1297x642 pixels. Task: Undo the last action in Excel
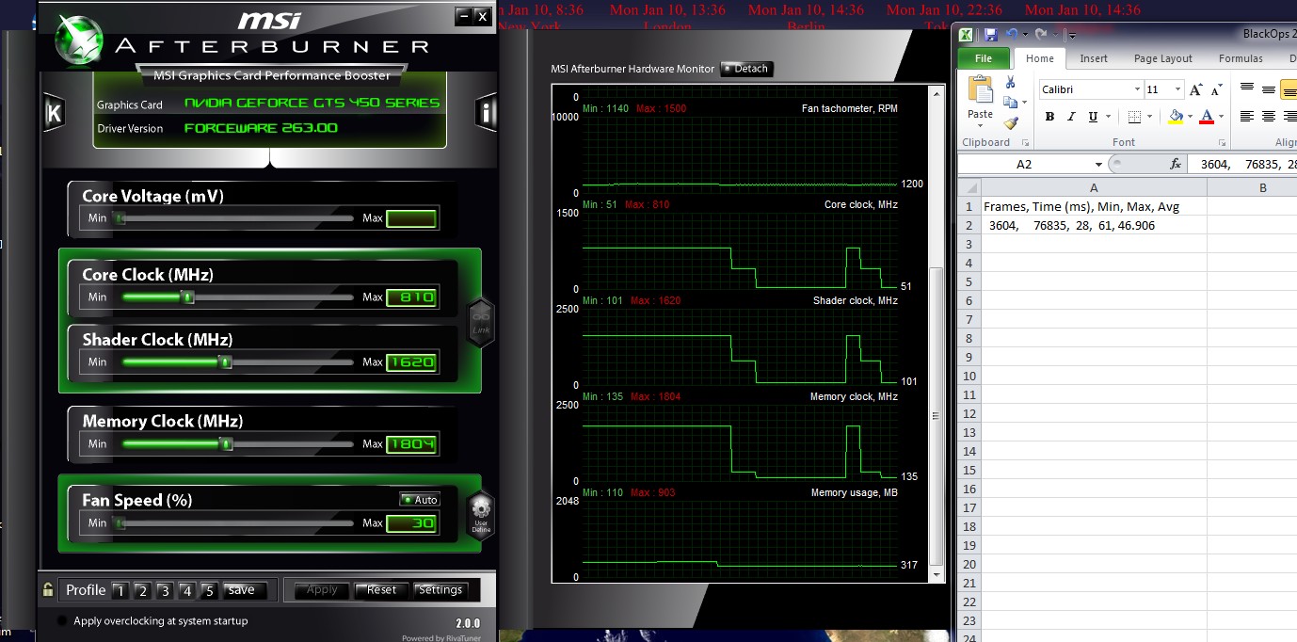(x=1010, y=35)
